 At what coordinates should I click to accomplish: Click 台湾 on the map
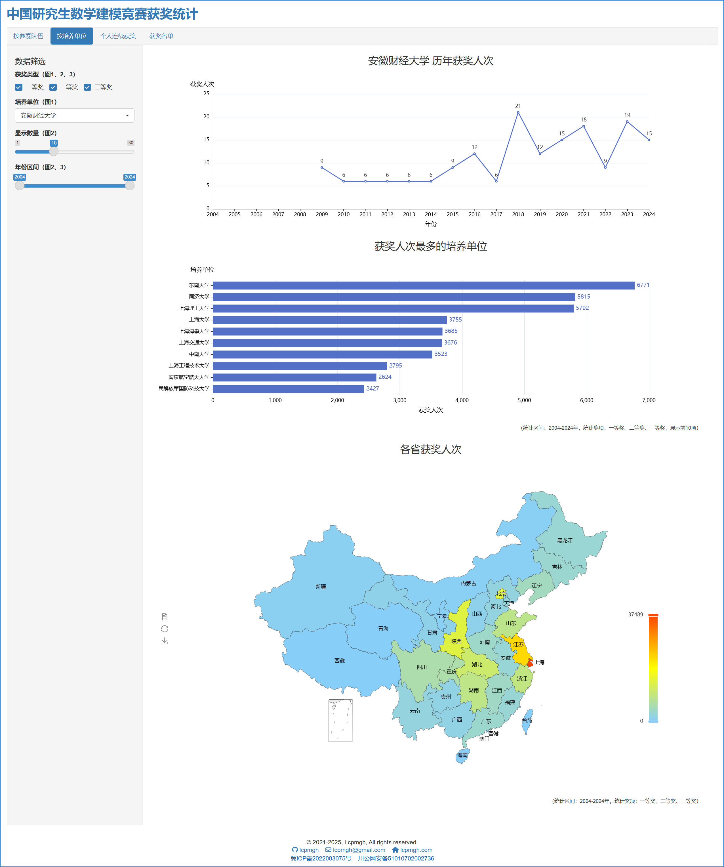pyautogui.click(x=527, y=720)
